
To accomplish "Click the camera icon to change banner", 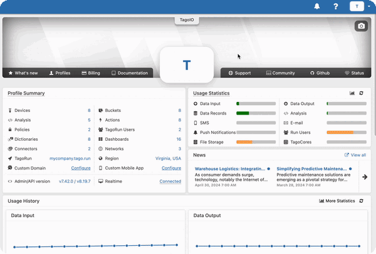I will [361, 26].
